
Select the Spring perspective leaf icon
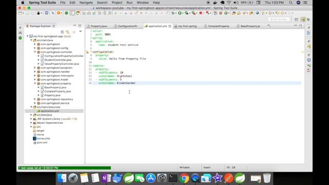303,20
